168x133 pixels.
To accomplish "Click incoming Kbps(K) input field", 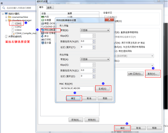I will (86, 36).
